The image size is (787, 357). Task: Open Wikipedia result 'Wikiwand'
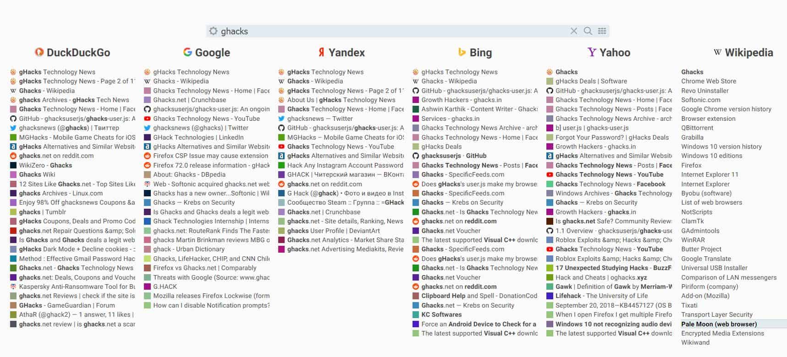695,342
